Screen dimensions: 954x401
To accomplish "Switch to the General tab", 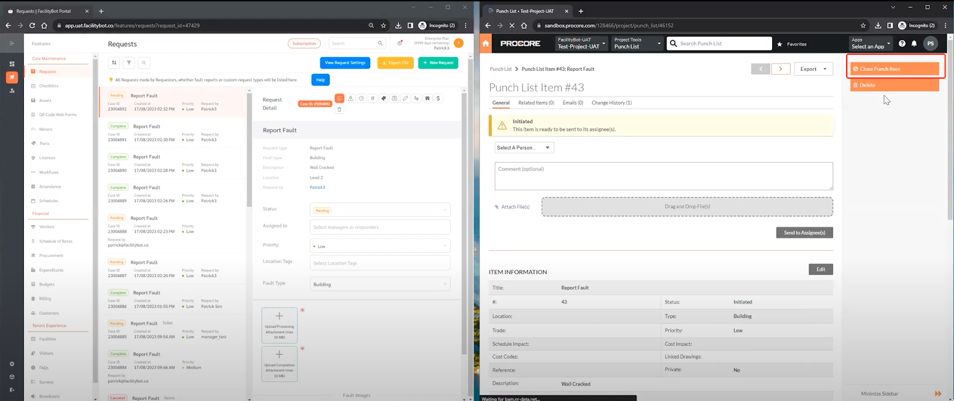I will click(501, 103).
